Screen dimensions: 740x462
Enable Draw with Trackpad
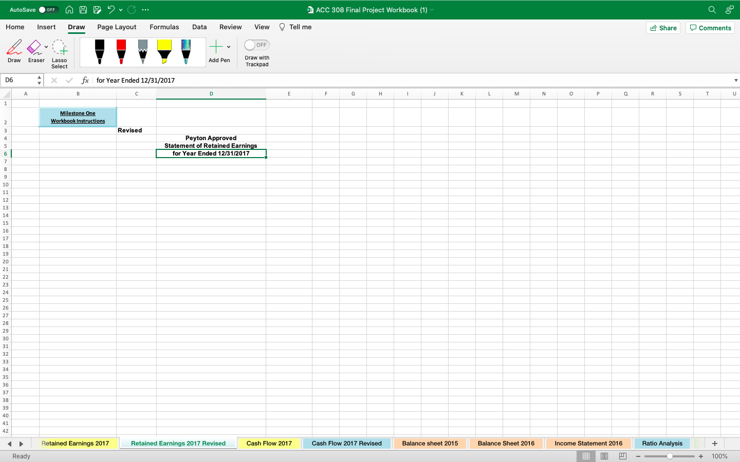(256, 45)
